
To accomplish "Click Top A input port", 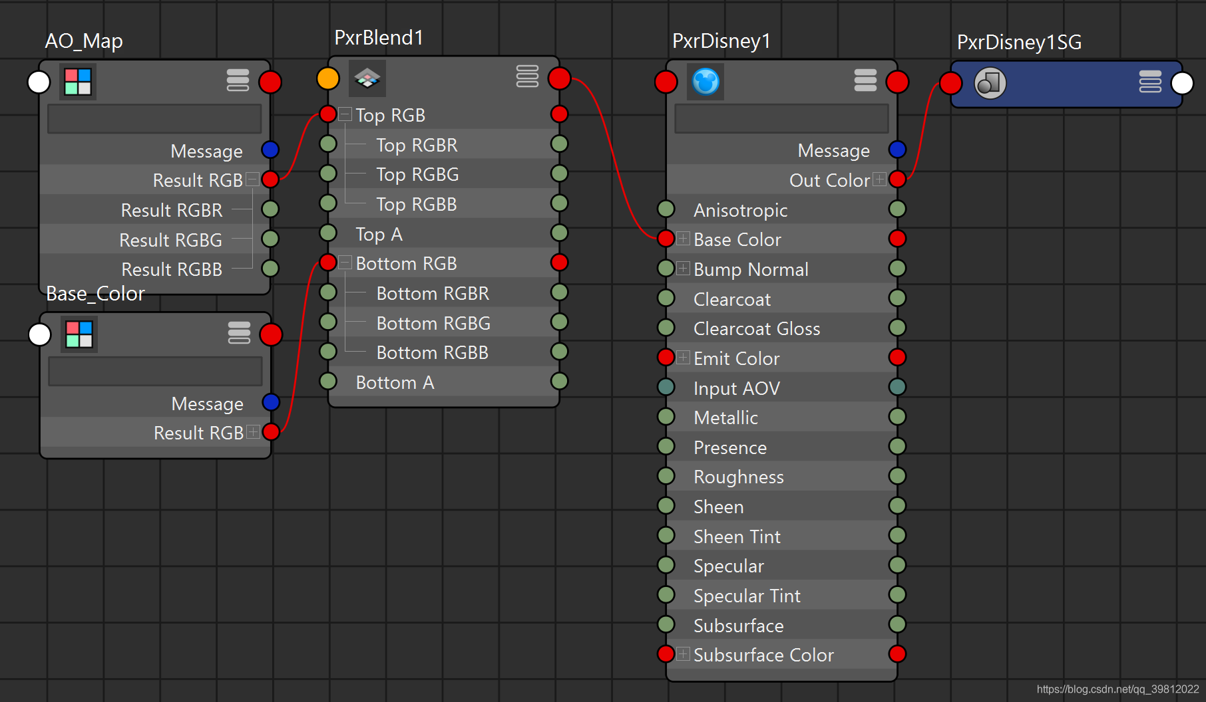I will [328, 233].
